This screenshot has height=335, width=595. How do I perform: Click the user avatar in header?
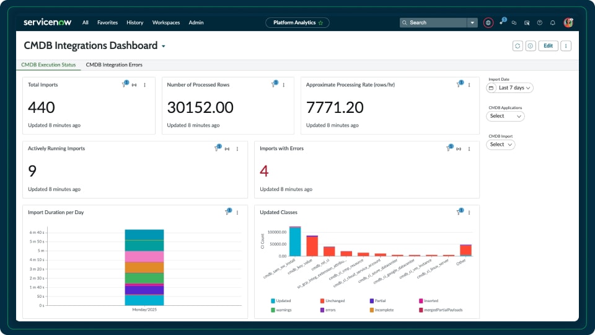click(x=568, y=23)
